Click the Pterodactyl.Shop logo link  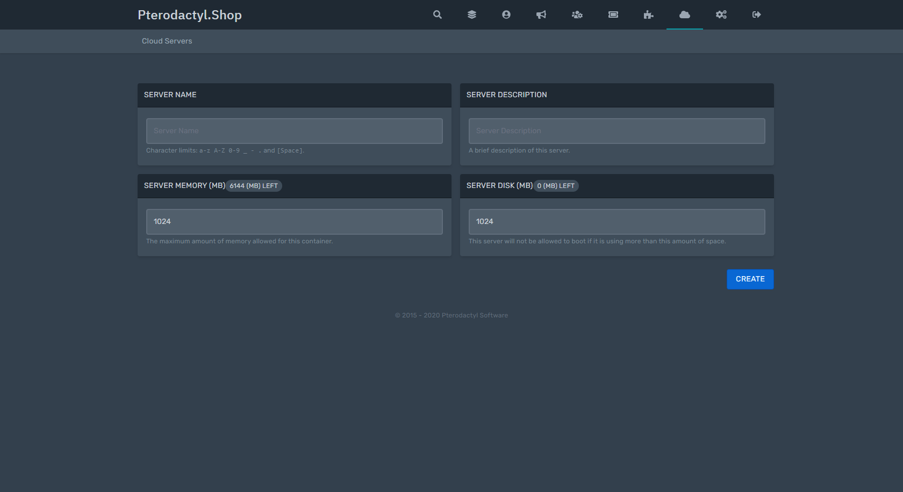190,15
